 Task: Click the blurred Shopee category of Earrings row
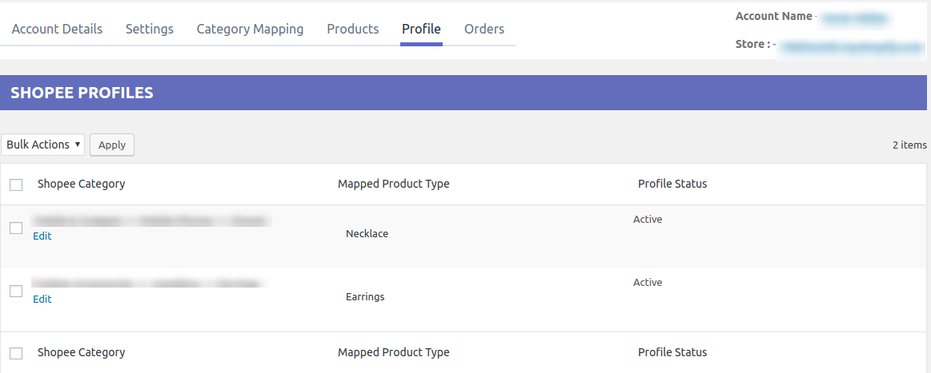148,284
